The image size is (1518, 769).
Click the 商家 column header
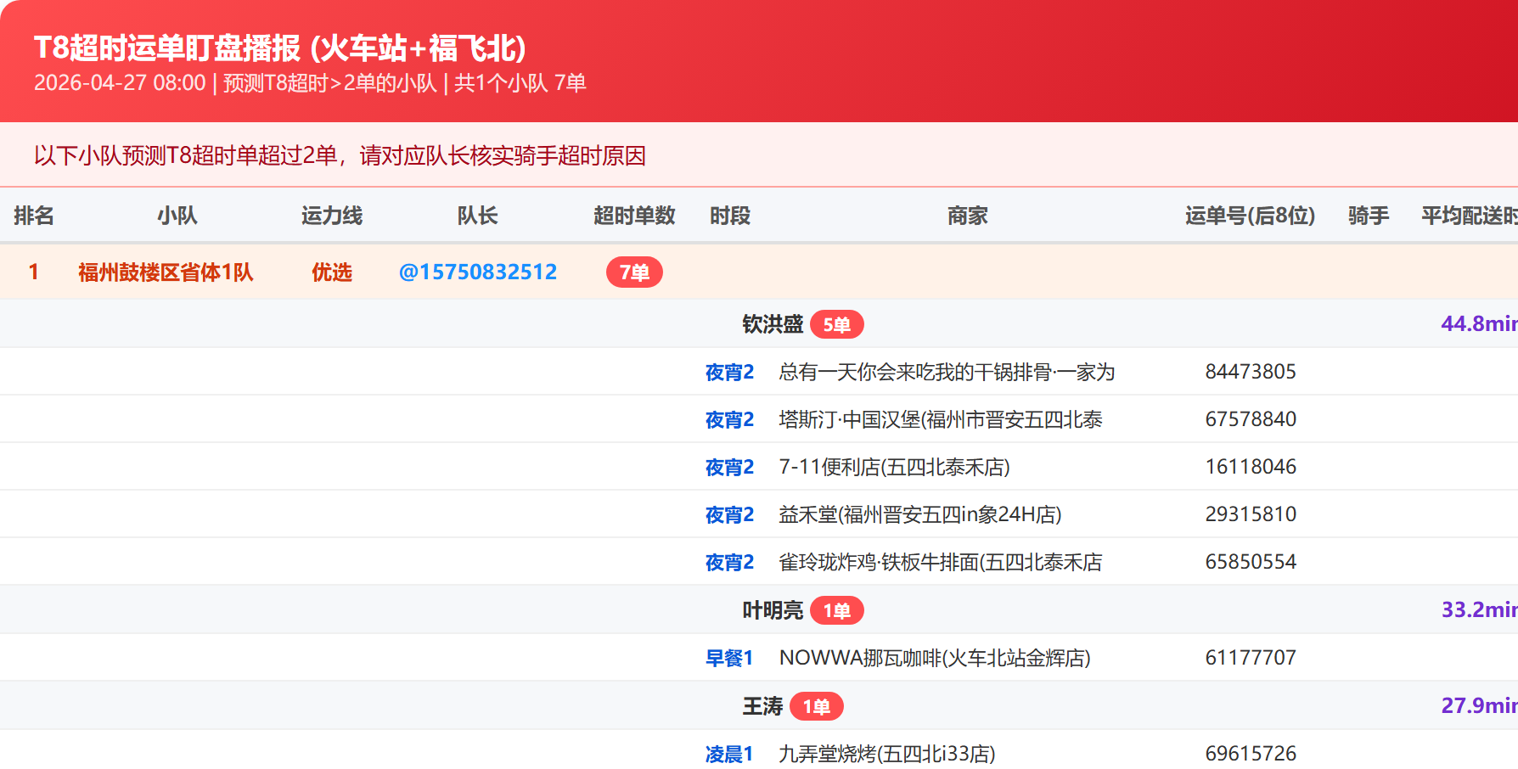[968, 216]
